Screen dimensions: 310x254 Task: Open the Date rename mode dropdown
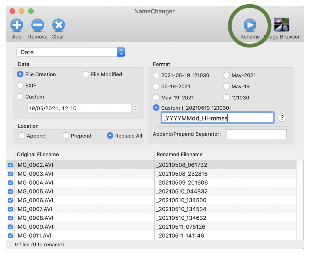pyautogui.click(x=71, y=52)
